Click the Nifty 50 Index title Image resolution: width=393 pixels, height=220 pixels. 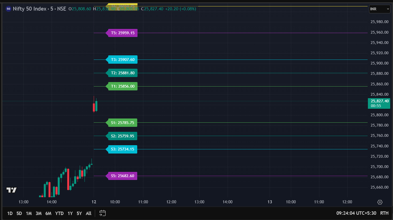pyautogui.click(x=30, y=9)
